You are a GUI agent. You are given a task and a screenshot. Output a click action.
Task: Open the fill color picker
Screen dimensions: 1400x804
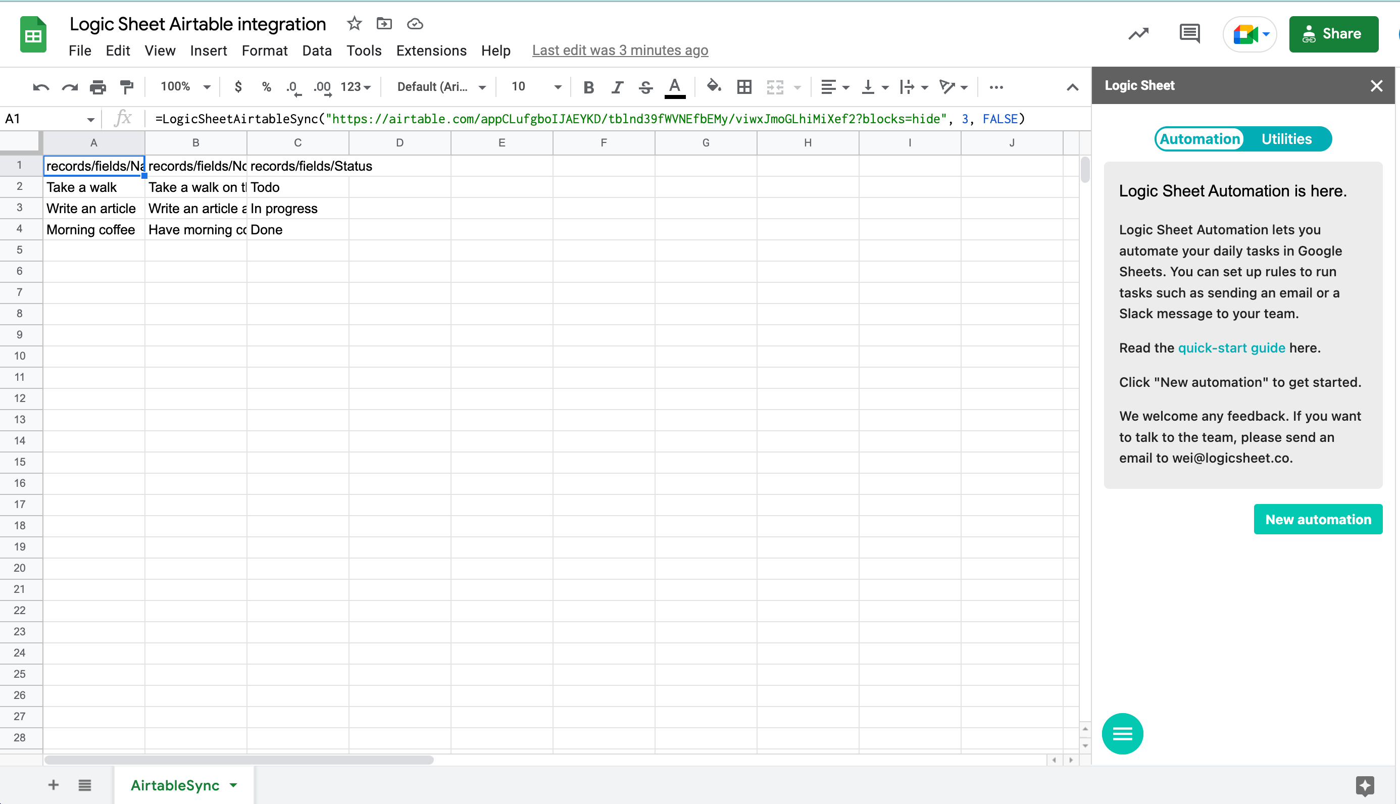point(714,87)
